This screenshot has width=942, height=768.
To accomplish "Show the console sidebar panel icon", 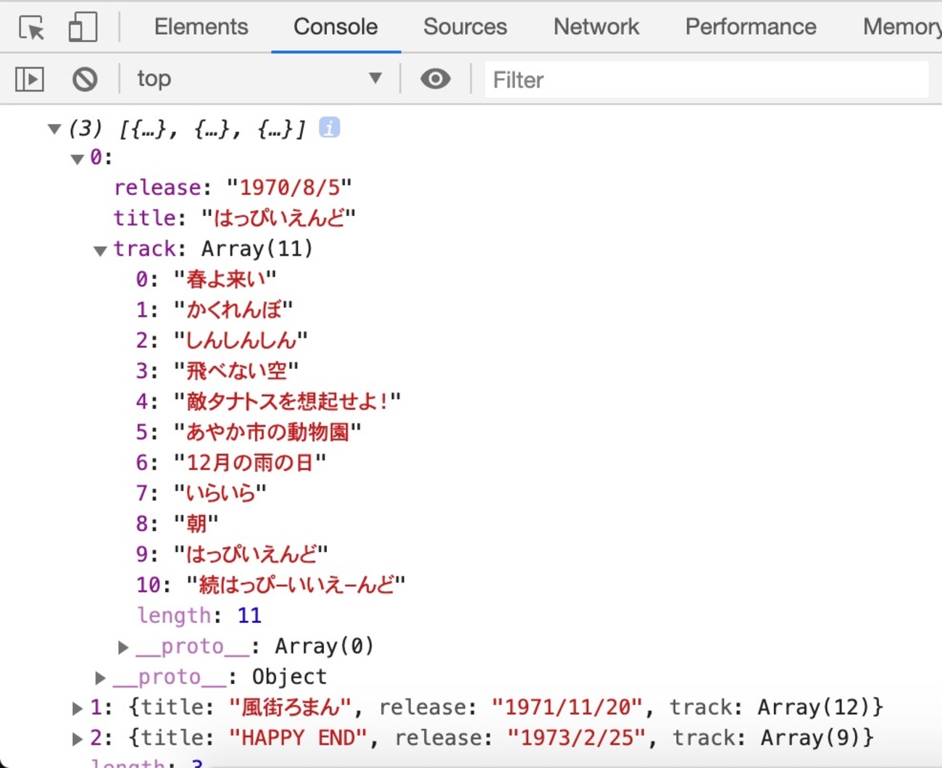I will 30,79.
